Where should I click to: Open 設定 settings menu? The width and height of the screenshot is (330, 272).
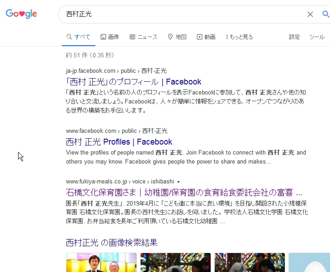294,37
